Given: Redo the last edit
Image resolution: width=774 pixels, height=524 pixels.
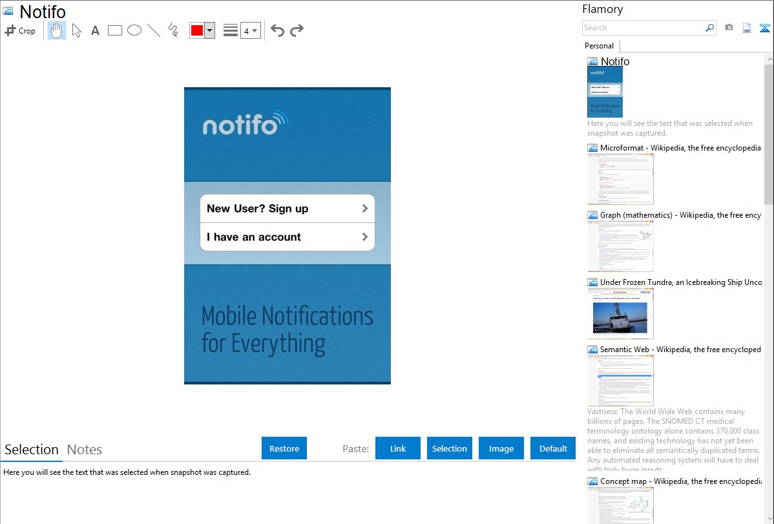Looking at the screenshot, I should tap(297, 30).
